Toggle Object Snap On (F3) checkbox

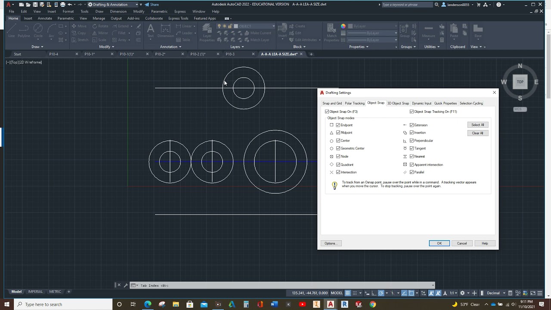pos(327,112)
